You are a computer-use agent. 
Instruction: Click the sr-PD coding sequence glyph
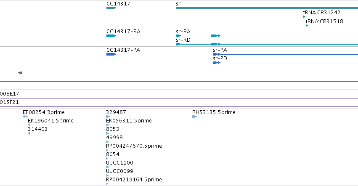click(x=217, y=63)
